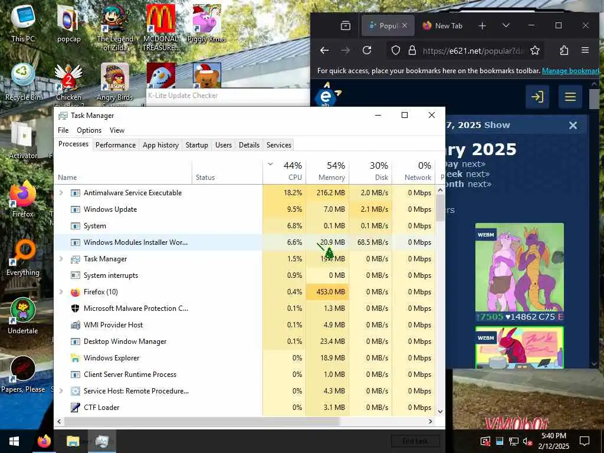Sort processes by Network column
This screenshot has height=453, width=604.
pos(413,172)
